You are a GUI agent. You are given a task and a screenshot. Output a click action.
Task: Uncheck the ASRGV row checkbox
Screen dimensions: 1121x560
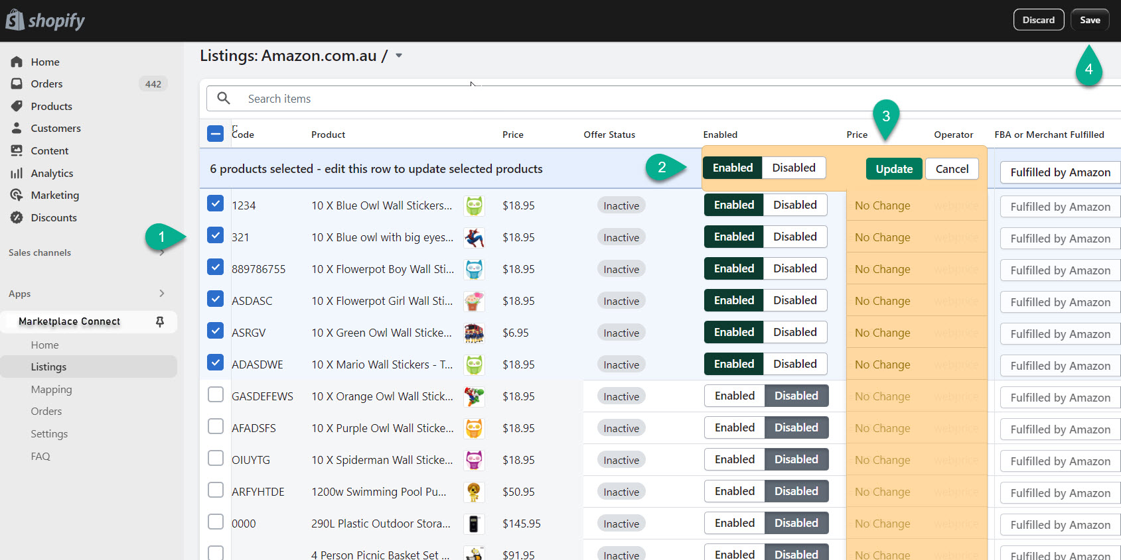[215, 330]
